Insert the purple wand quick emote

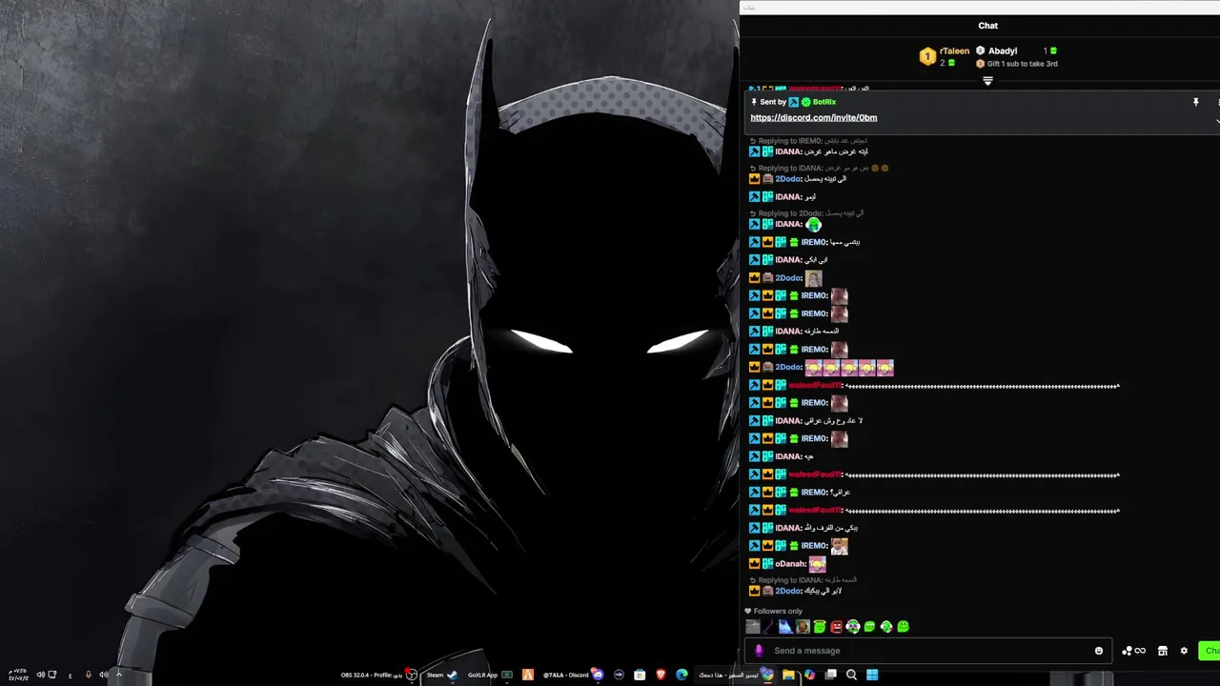click(x=769, y=626)
